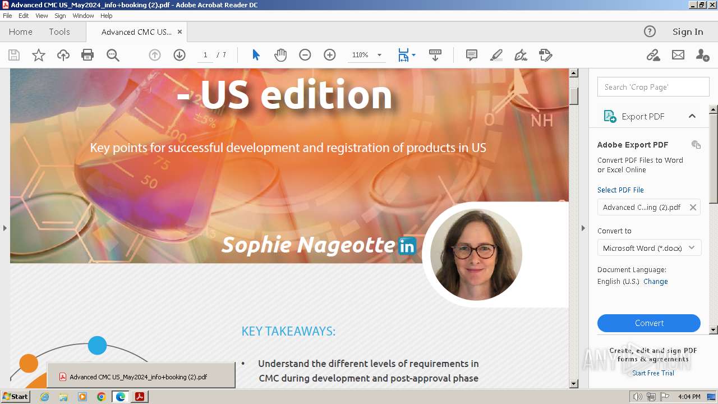718x404 pixels.
Task: Click document scrollbar up arrow
Action: [x=574, y=73]
